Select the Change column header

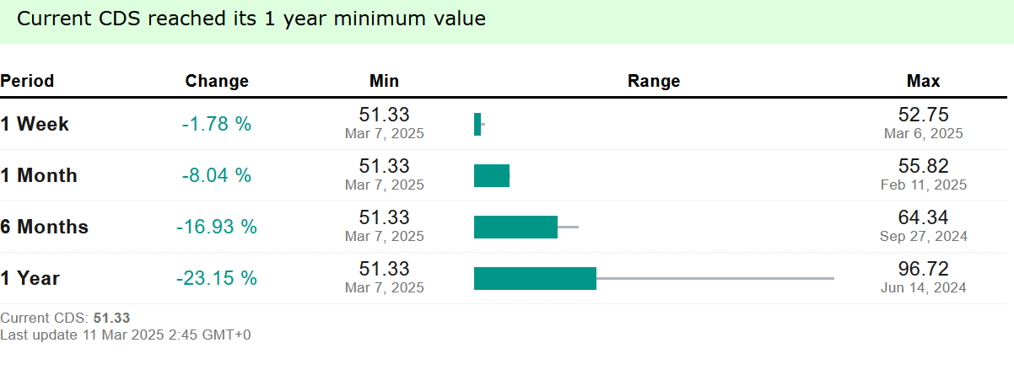(x=217, y=81)
